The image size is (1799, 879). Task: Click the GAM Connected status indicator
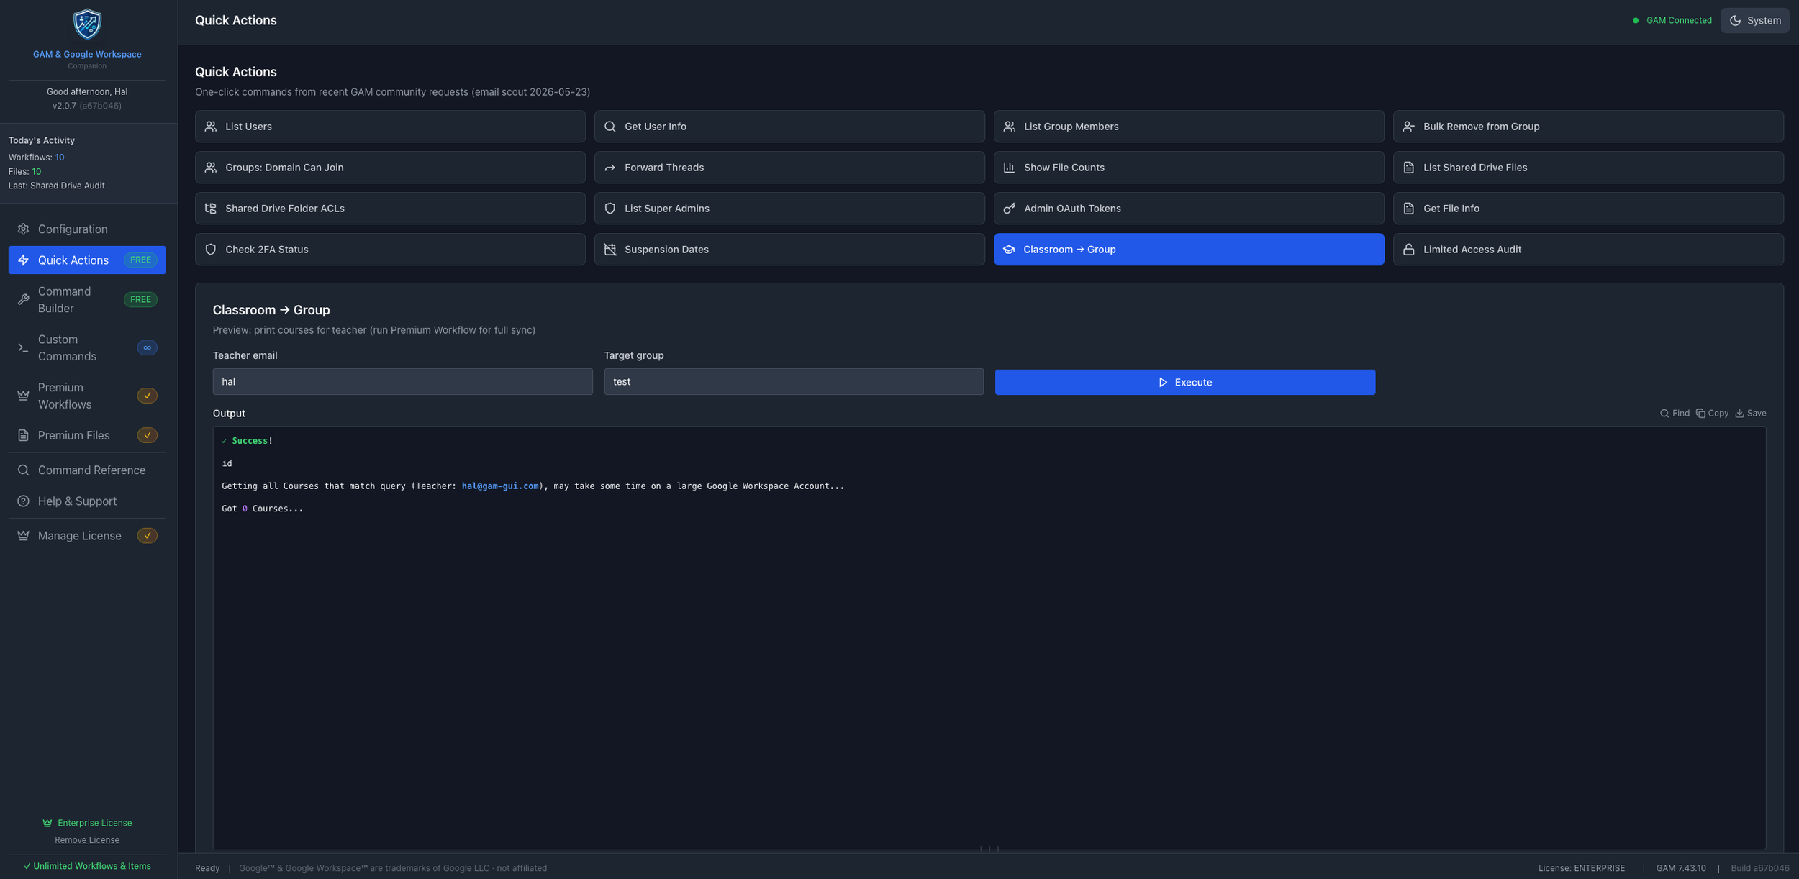click(x=1672, y=20)
